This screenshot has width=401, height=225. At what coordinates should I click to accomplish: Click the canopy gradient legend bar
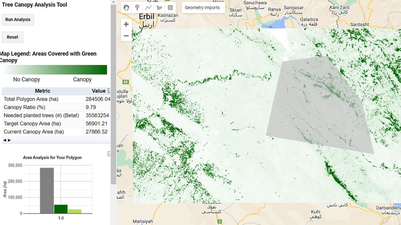point(55,70)
